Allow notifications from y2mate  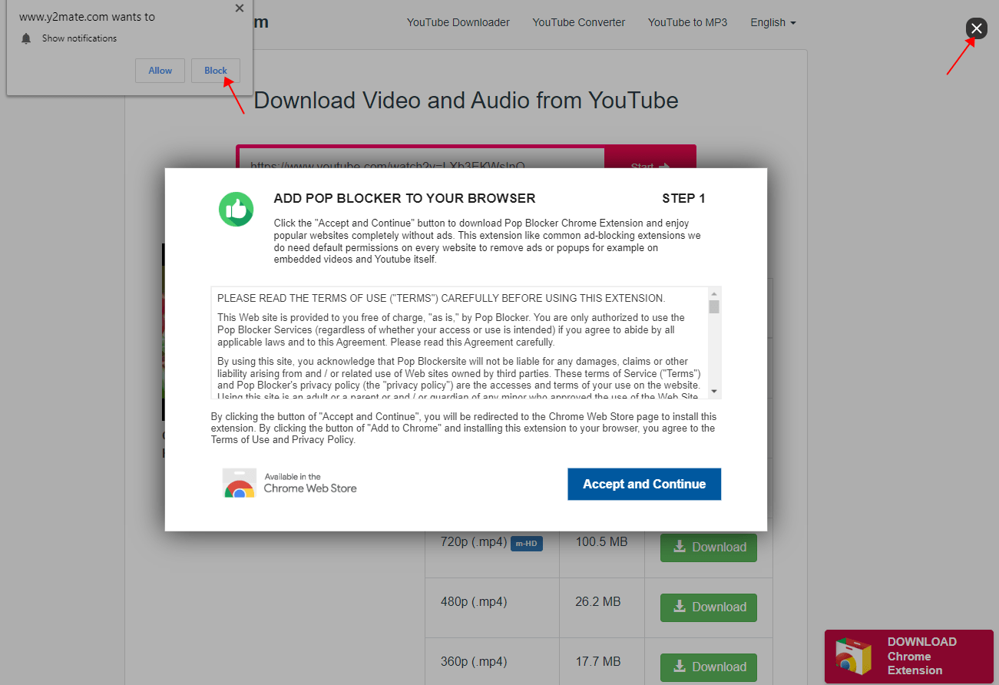(160, 71)
